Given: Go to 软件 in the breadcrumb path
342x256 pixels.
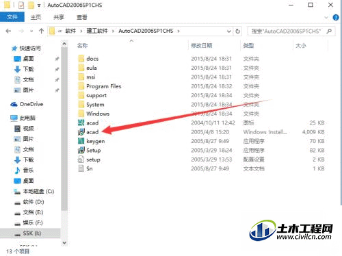Looking at the screenshot, I should tap(70, 31).
